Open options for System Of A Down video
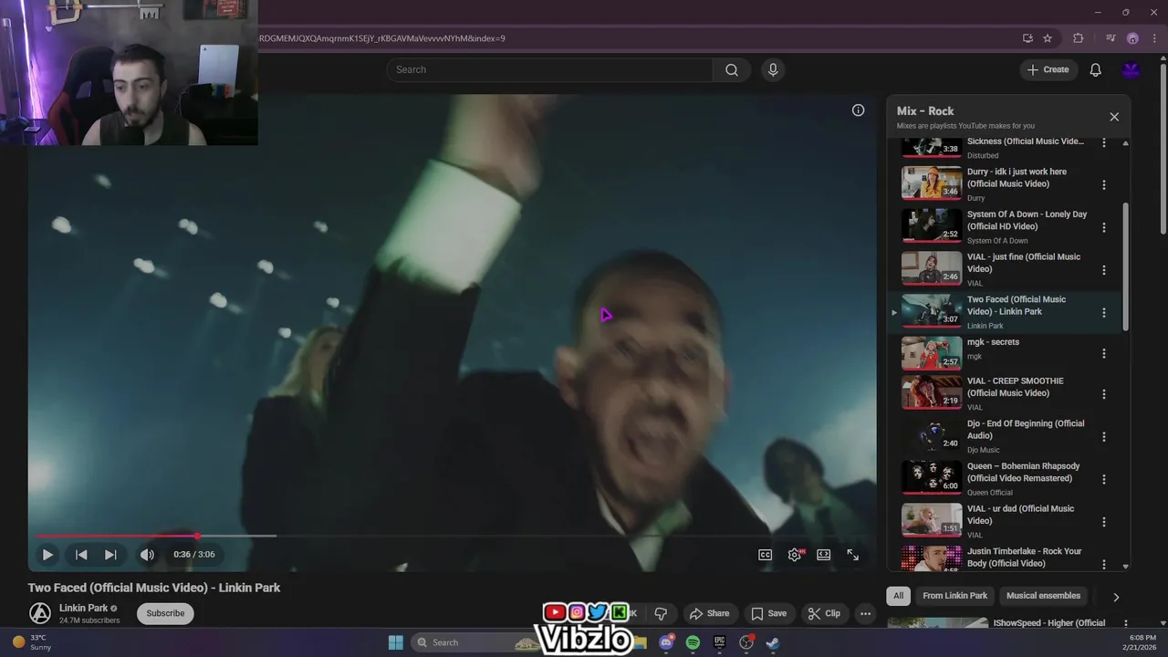The width and height of the screenshot is (1168, 657). (1104, 227)
